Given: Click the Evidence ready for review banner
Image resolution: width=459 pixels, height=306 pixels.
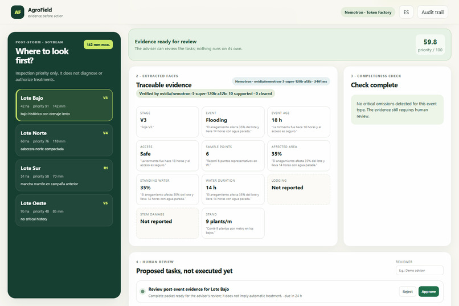Looking at the screenshot, I should (290, 45).
